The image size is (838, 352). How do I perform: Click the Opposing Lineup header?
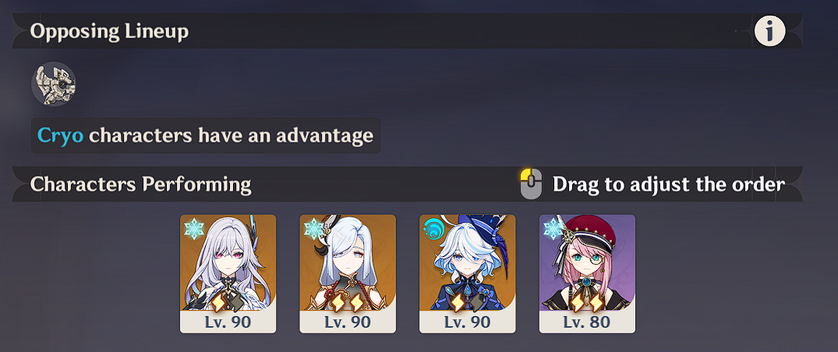pos(110,31)
